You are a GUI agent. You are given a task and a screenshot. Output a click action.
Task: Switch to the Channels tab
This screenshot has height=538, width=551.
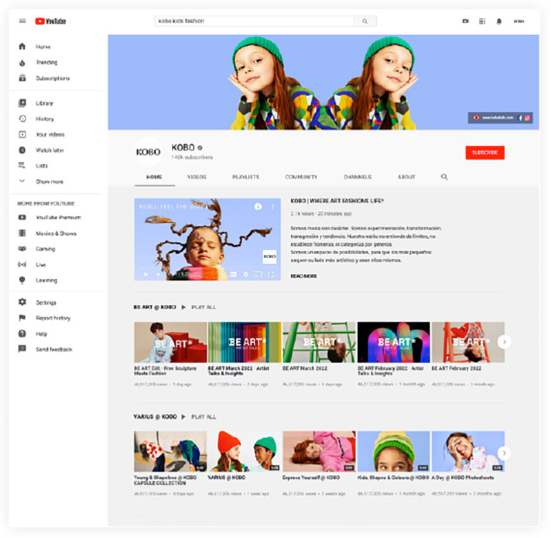click(x=357, y=177)
